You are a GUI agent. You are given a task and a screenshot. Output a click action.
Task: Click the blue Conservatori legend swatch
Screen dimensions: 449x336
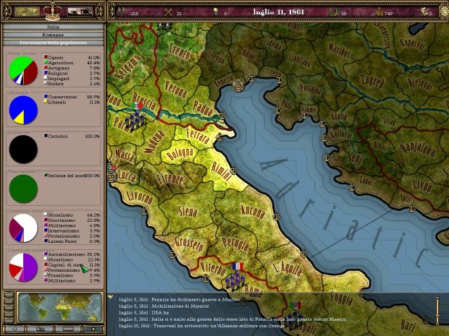46,96
